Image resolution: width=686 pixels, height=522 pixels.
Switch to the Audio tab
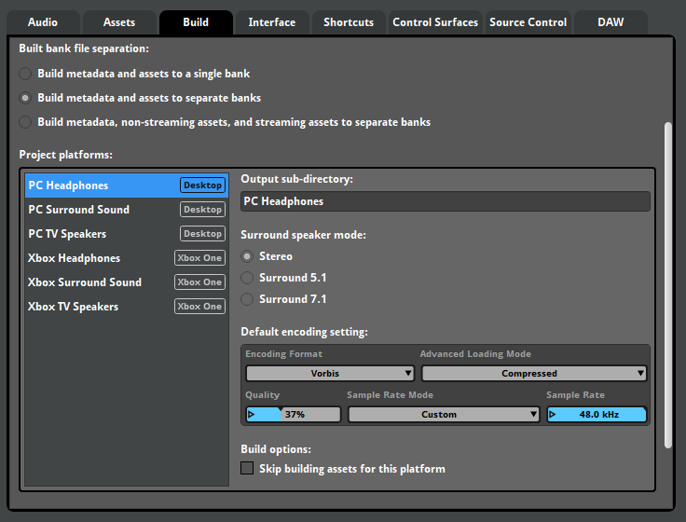point(42,22)
